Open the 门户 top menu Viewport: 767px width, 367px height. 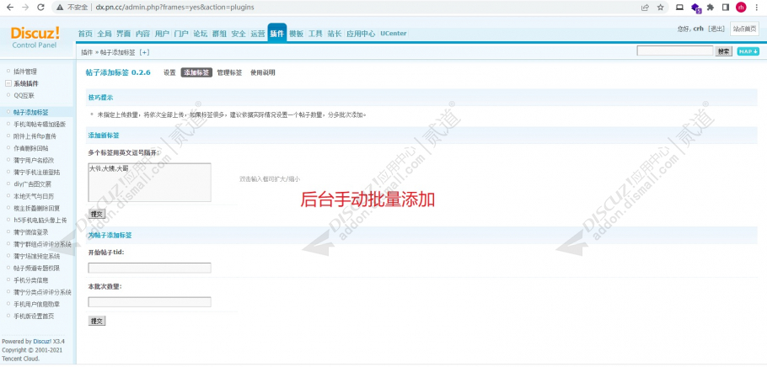tap(181, 34)
